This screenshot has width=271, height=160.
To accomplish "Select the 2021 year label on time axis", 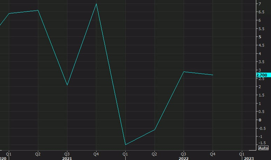I will tap(67, 158).
